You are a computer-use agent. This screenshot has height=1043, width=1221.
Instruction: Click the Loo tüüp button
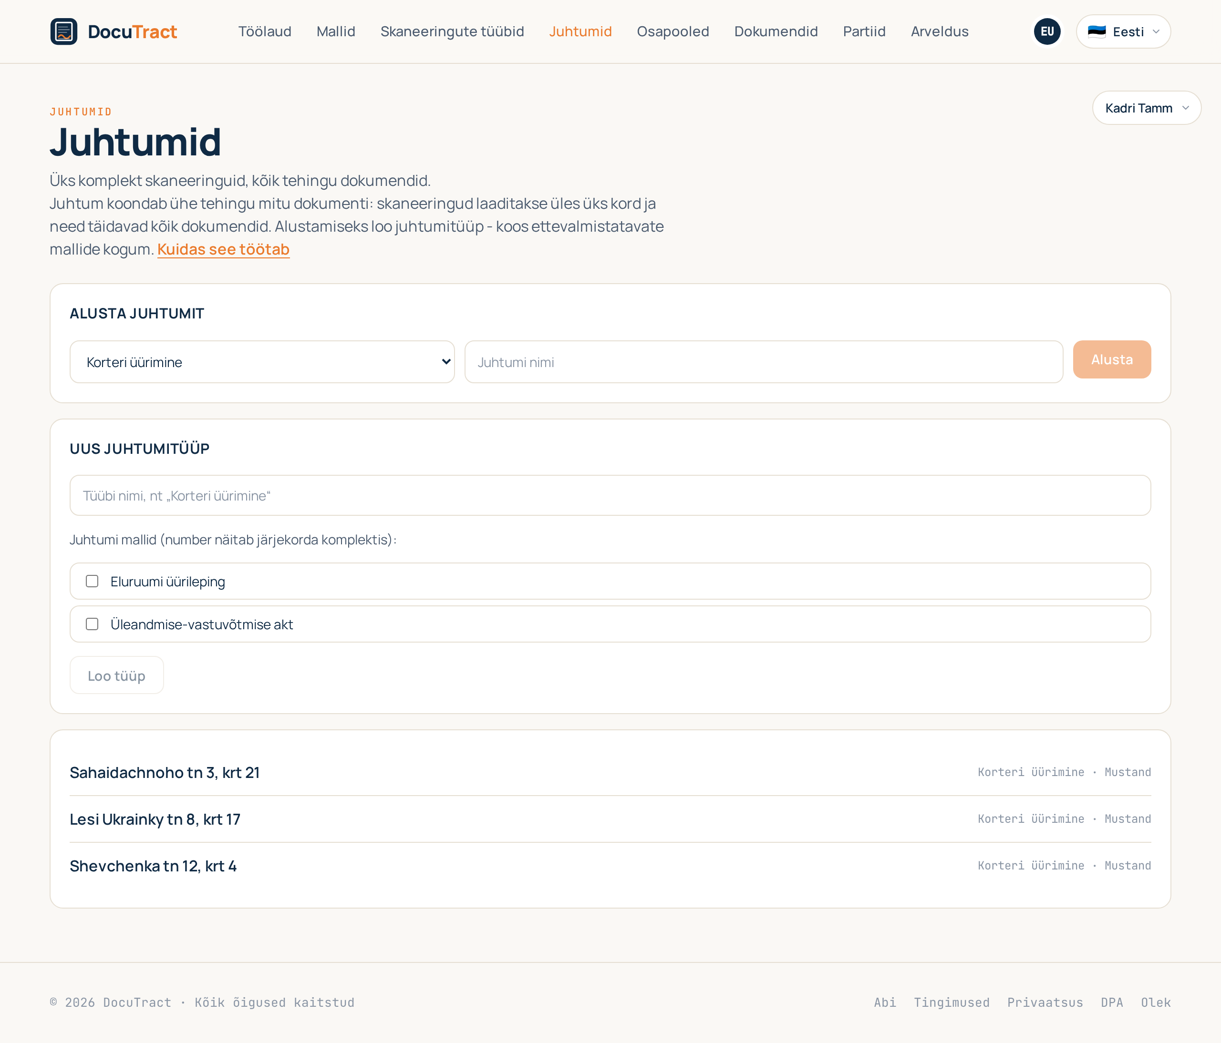pyautogui.click(x=117, y=675)
